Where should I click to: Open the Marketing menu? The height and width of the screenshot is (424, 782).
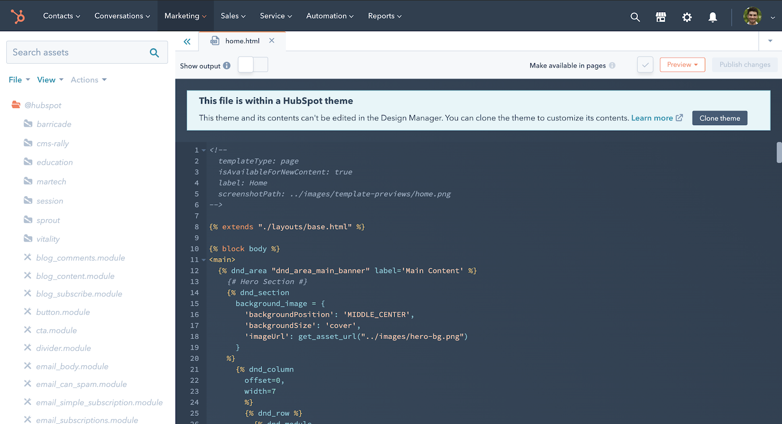pos(185,16)
